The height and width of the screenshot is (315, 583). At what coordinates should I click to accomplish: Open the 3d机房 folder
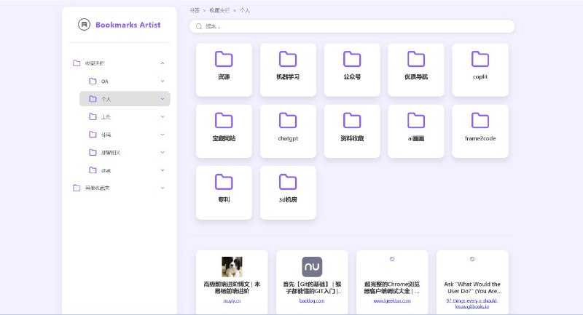288,192
